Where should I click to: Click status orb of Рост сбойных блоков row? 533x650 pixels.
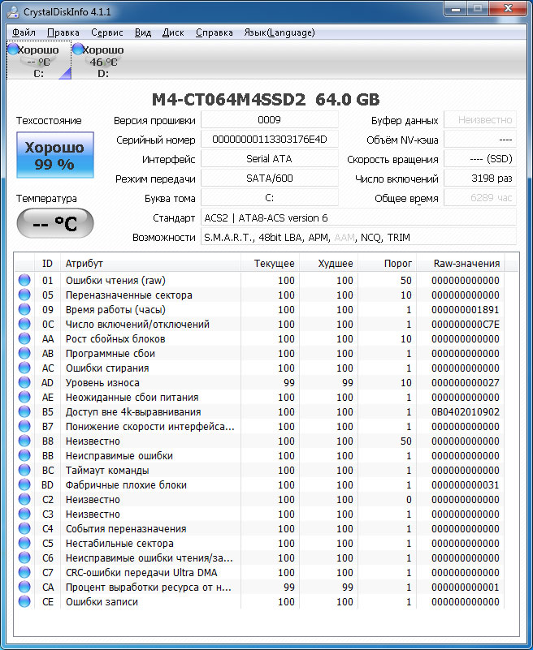[x=24, y=338]
